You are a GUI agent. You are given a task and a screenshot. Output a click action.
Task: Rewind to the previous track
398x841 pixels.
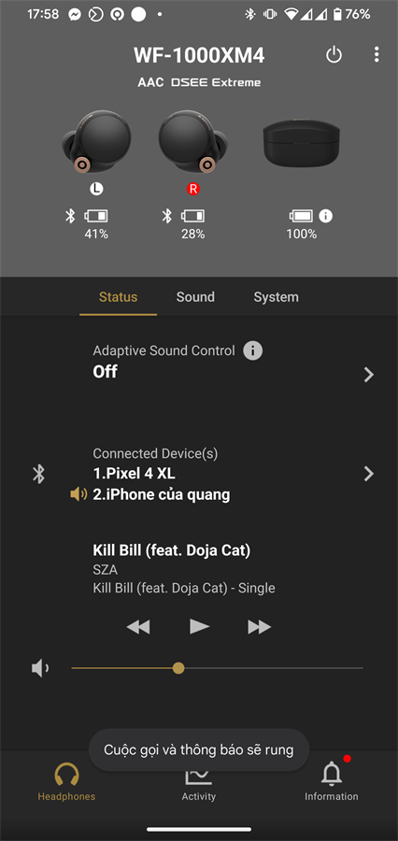[138, 626]
